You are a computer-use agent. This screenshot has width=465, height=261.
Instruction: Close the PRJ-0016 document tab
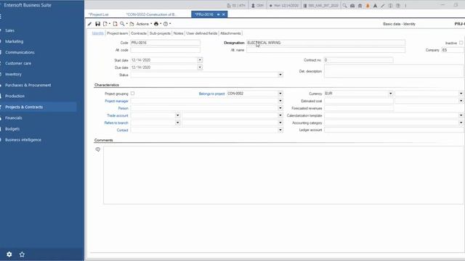click(x=224, y=14)
